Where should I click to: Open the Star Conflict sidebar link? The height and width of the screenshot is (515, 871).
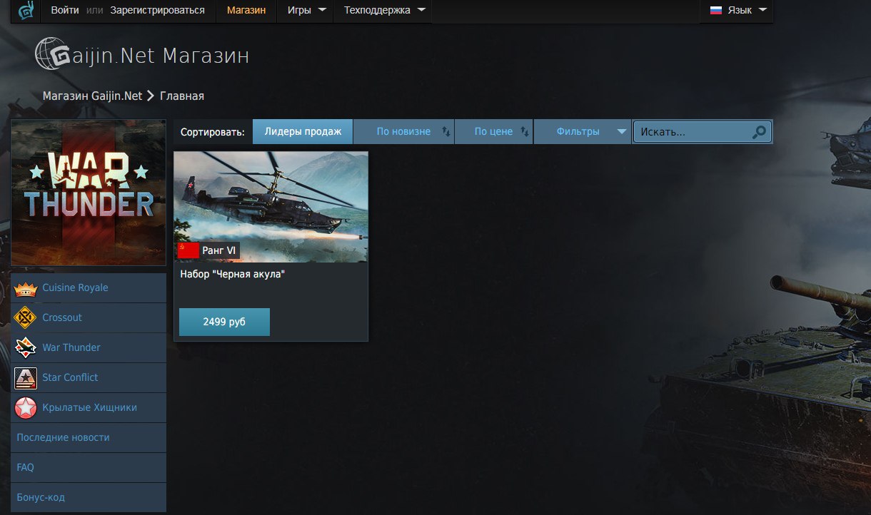point(89,377)
